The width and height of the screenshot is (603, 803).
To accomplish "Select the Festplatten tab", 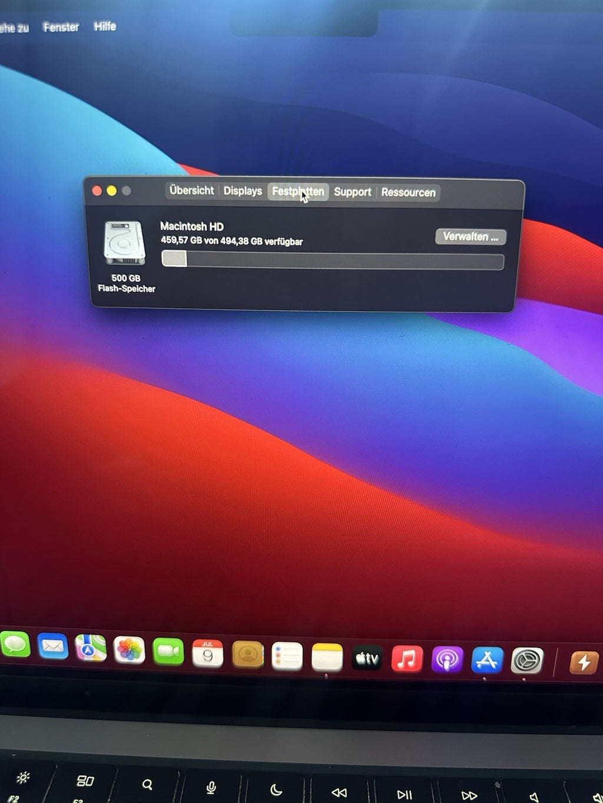I will (x=298, y=192).
